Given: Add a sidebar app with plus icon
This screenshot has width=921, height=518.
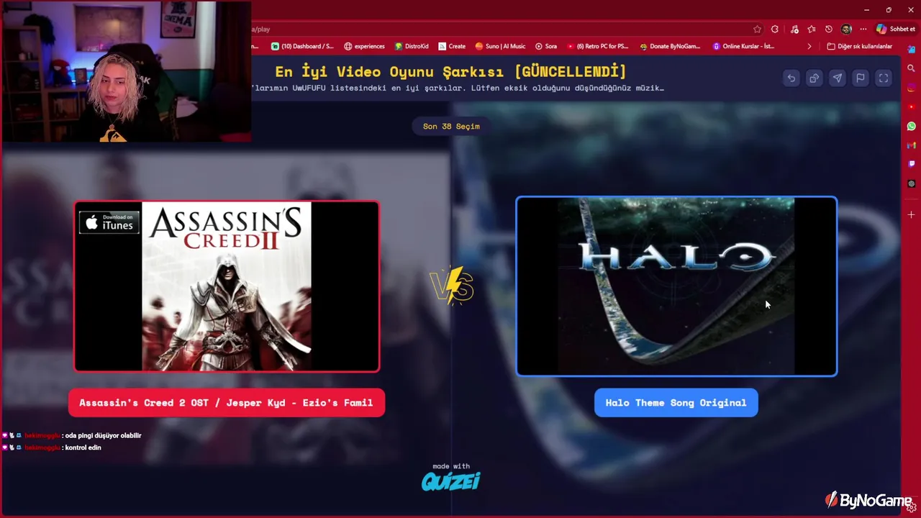Looking at the screenshot, I should tap(911, 214).
